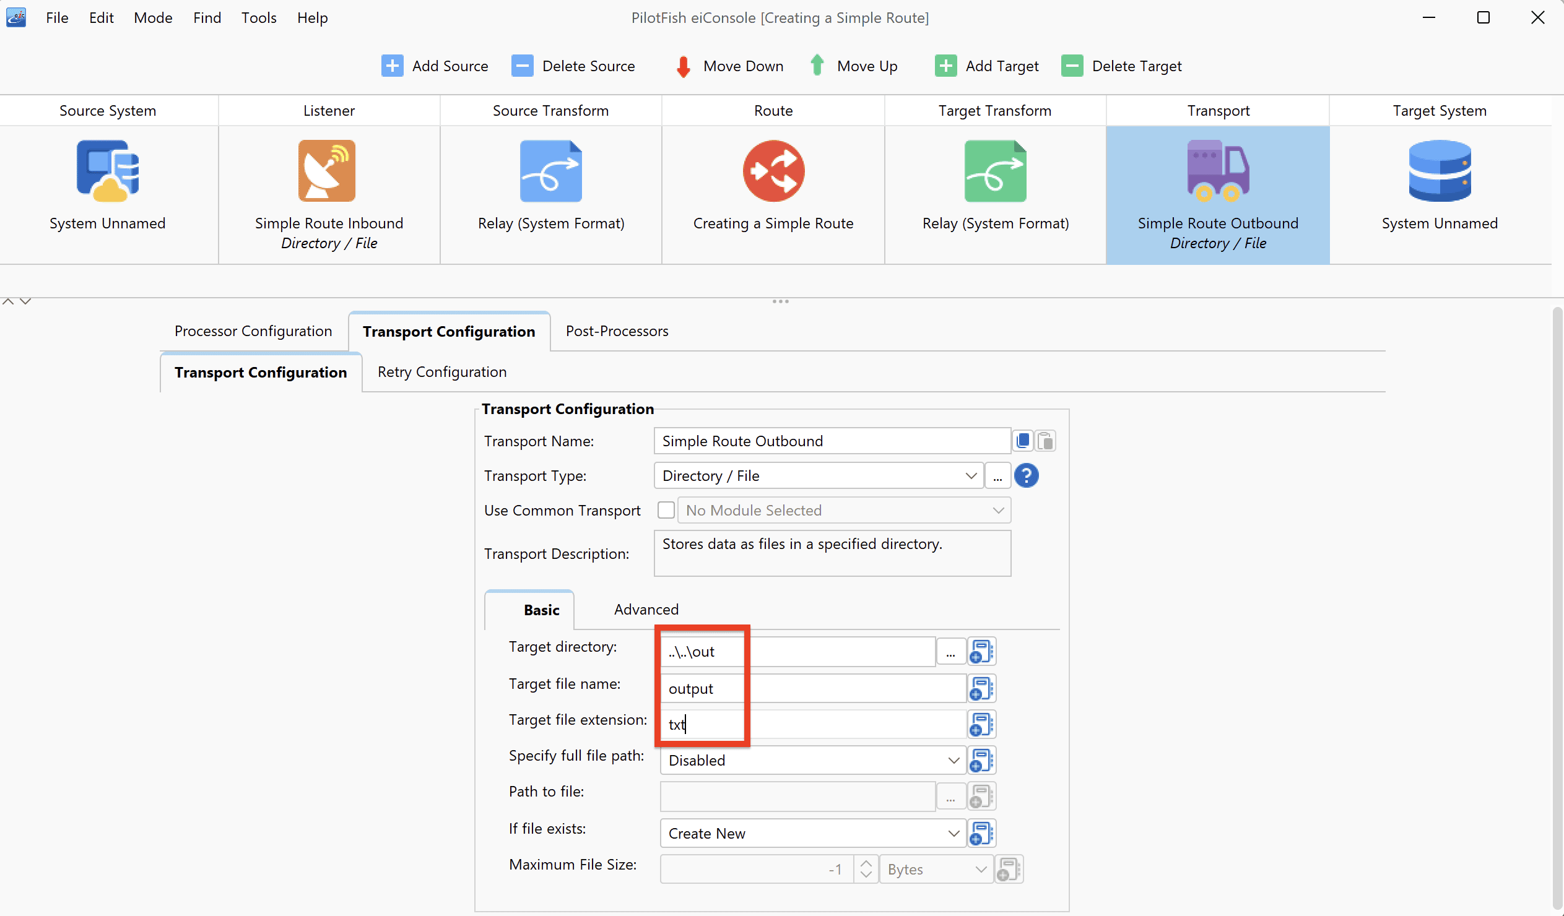
Task: Open the Transport Type help icon
Action: [1027, 476]
